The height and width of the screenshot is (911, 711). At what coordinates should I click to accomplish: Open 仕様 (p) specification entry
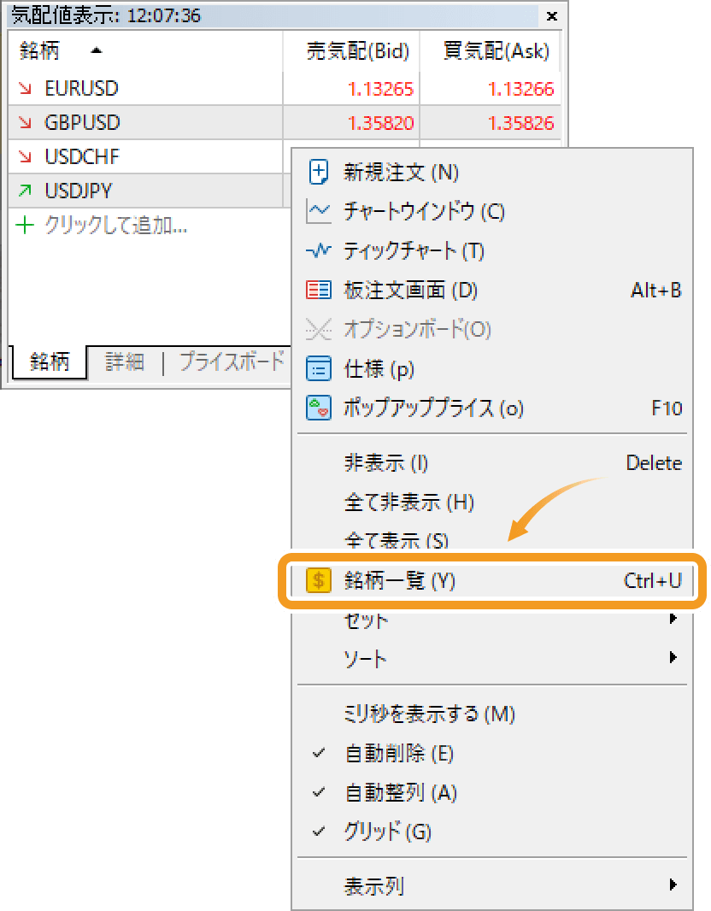492,368
